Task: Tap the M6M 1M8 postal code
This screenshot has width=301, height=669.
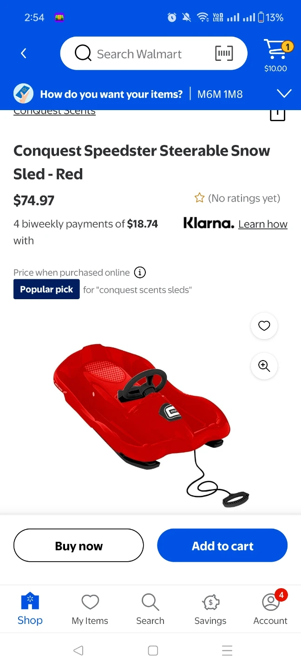Action: pyautogui.click(x=220, y=94)
